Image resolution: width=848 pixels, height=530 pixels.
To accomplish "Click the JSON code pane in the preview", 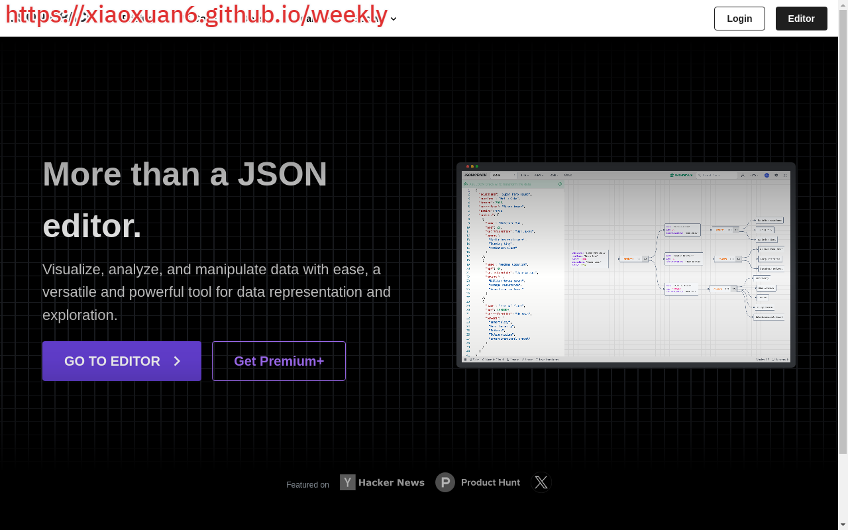I will pyautogui.click(x=513, y=272).
